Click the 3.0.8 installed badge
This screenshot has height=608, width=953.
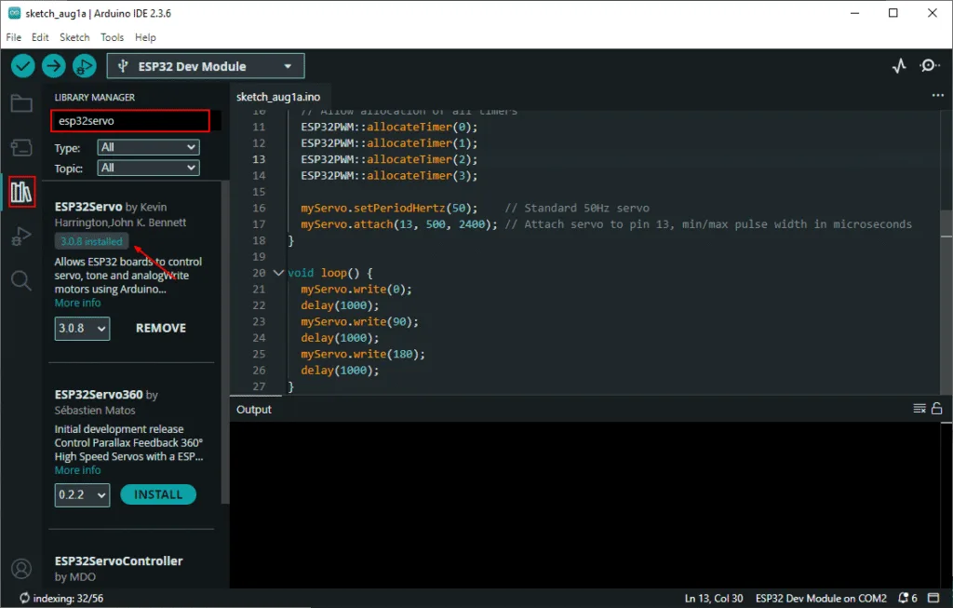click(x=91, y=241)
